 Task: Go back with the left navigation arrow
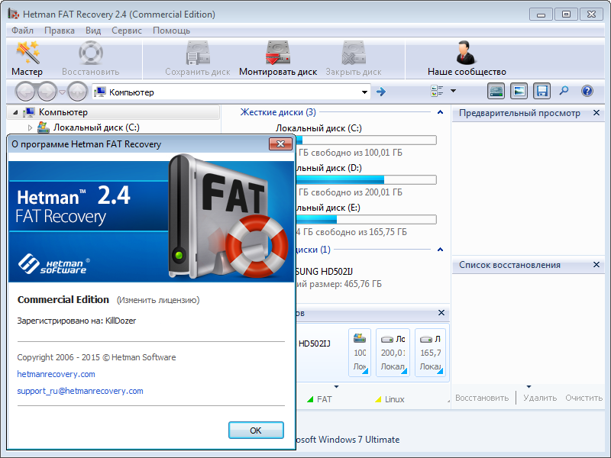pyautogui.click(x=27, y=92)
